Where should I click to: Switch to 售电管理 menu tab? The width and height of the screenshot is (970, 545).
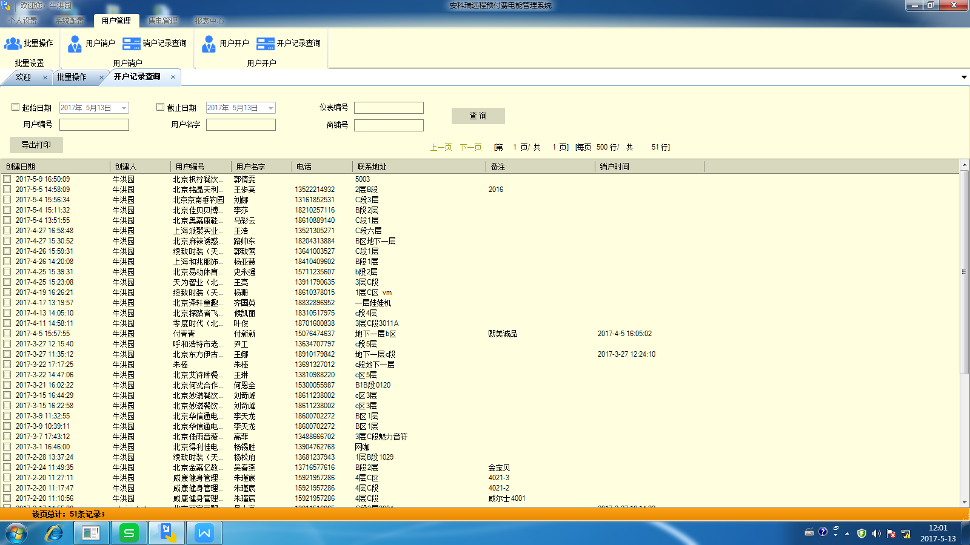pyautogui.click(x=163, y=21)
